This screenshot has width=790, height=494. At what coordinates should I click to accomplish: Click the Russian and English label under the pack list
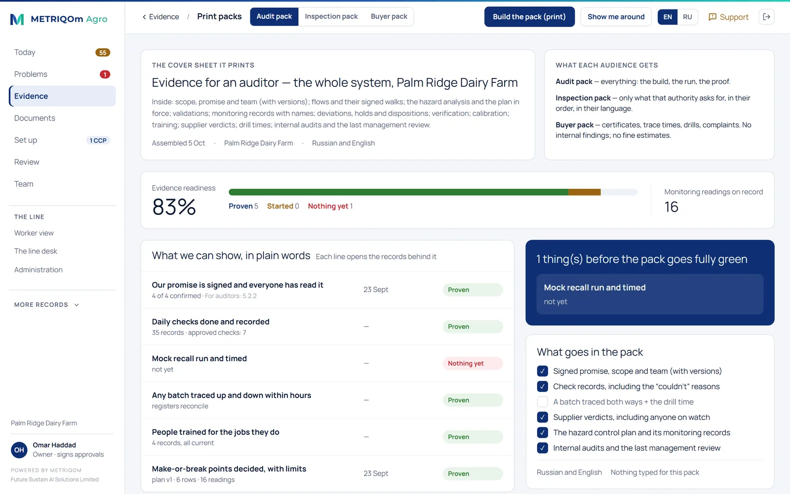tap(569, 472)
